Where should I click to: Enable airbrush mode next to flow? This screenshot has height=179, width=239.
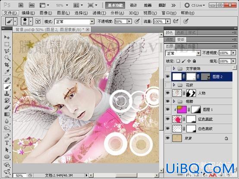coord(176,21)
